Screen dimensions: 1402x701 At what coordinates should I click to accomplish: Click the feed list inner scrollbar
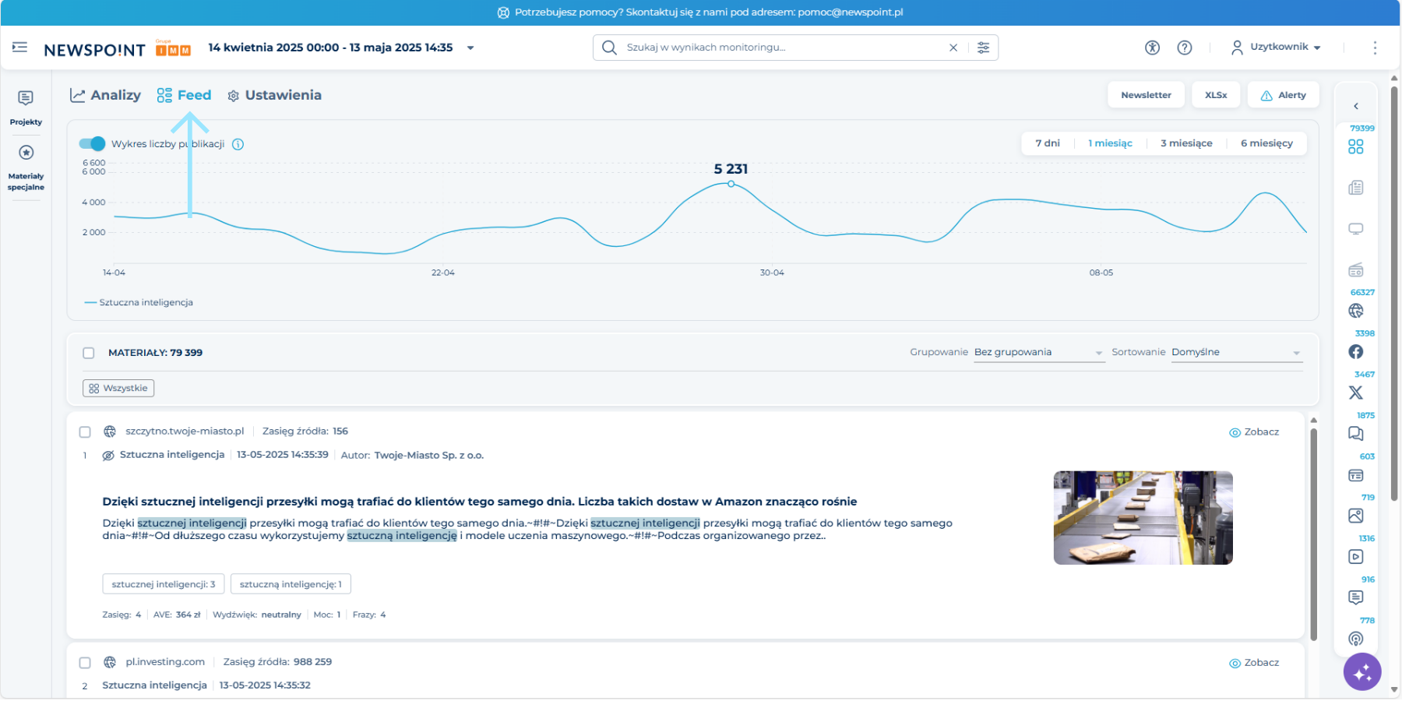click(1313, 534)
